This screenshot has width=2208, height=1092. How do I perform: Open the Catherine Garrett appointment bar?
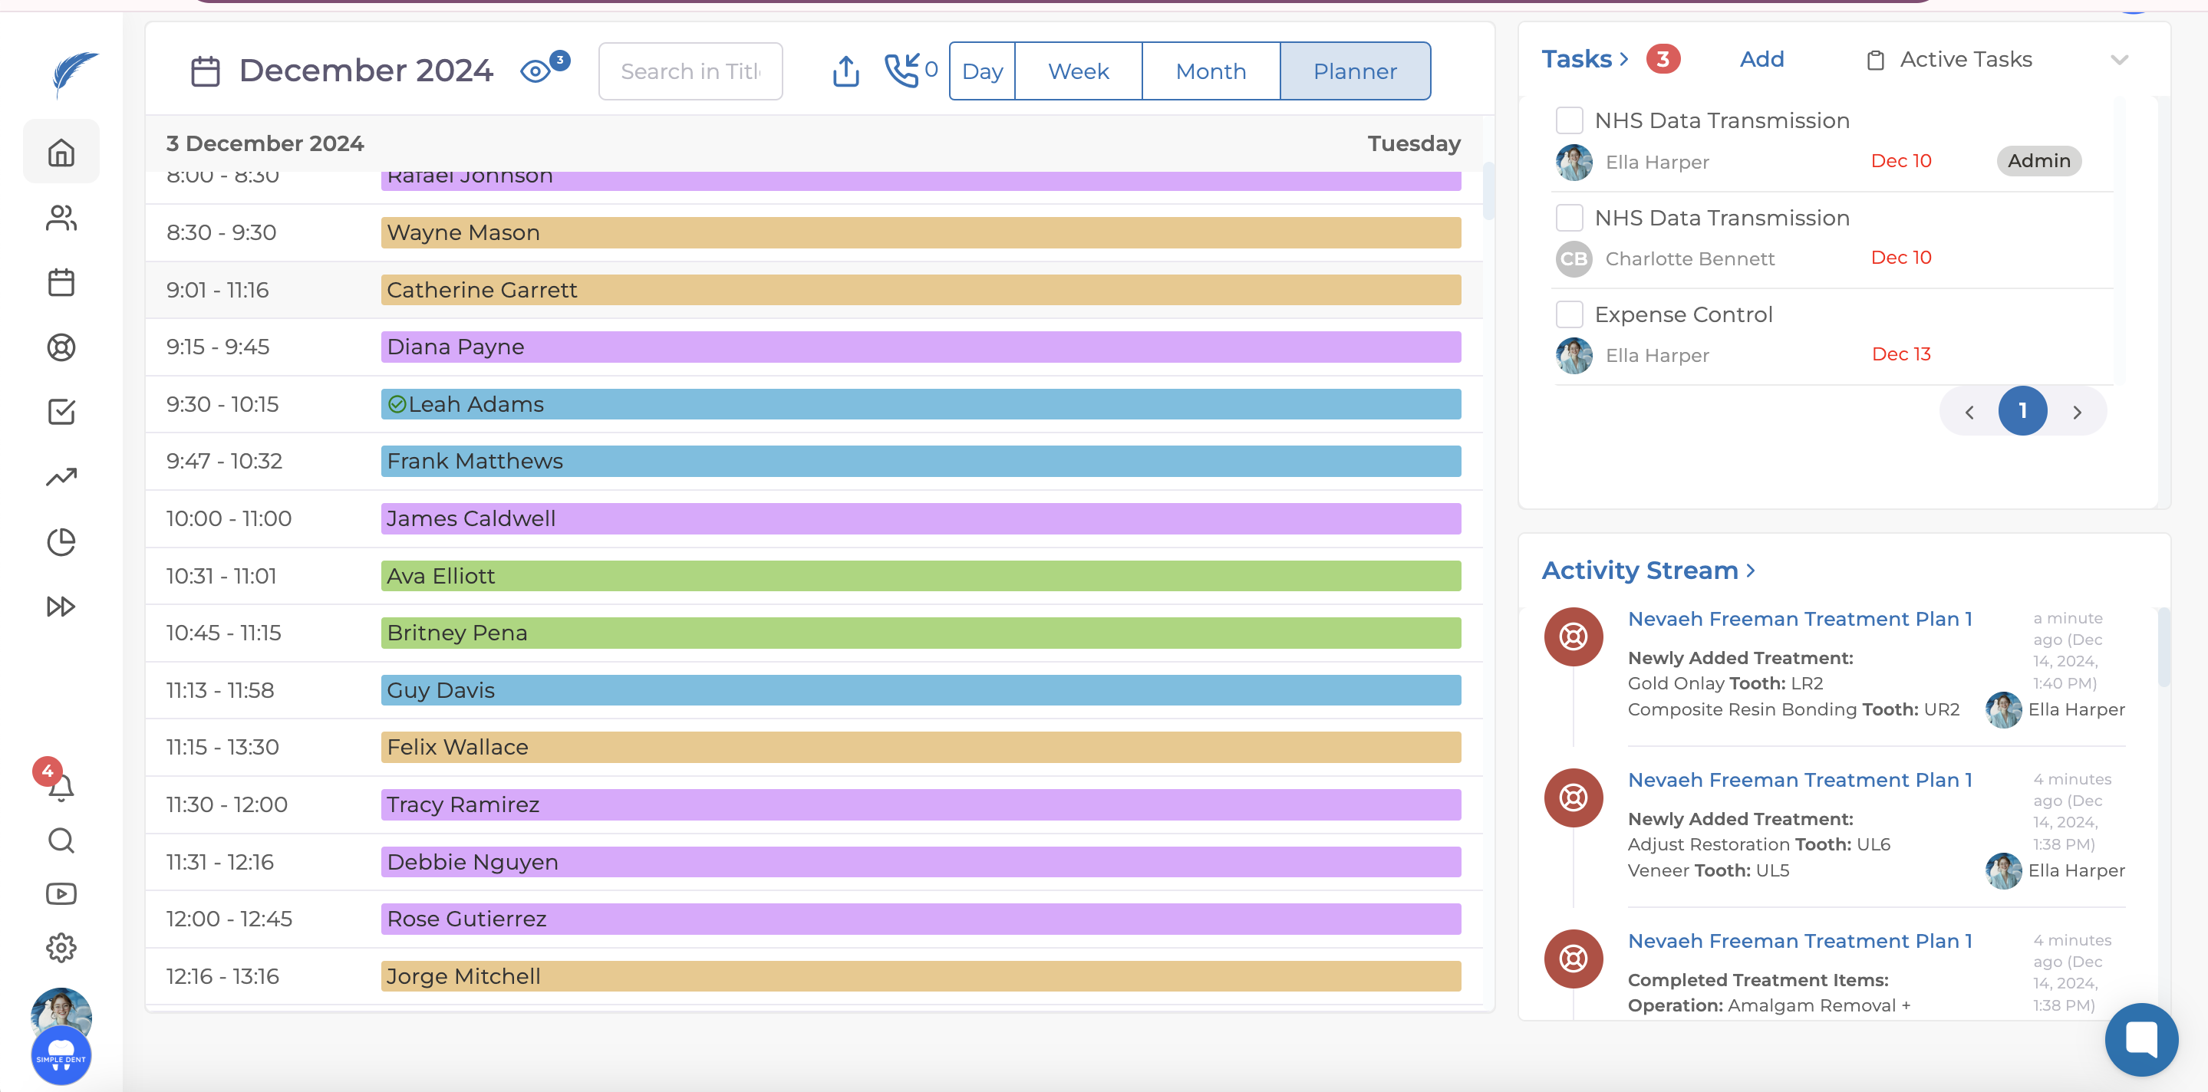920,289
